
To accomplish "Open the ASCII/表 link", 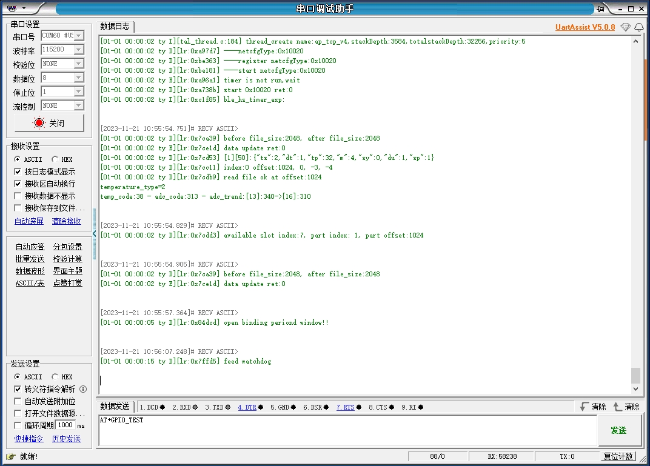I will (x=30, y=283).
